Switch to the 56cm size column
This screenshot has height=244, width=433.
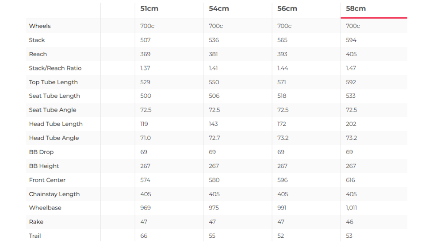coord(287,9)
